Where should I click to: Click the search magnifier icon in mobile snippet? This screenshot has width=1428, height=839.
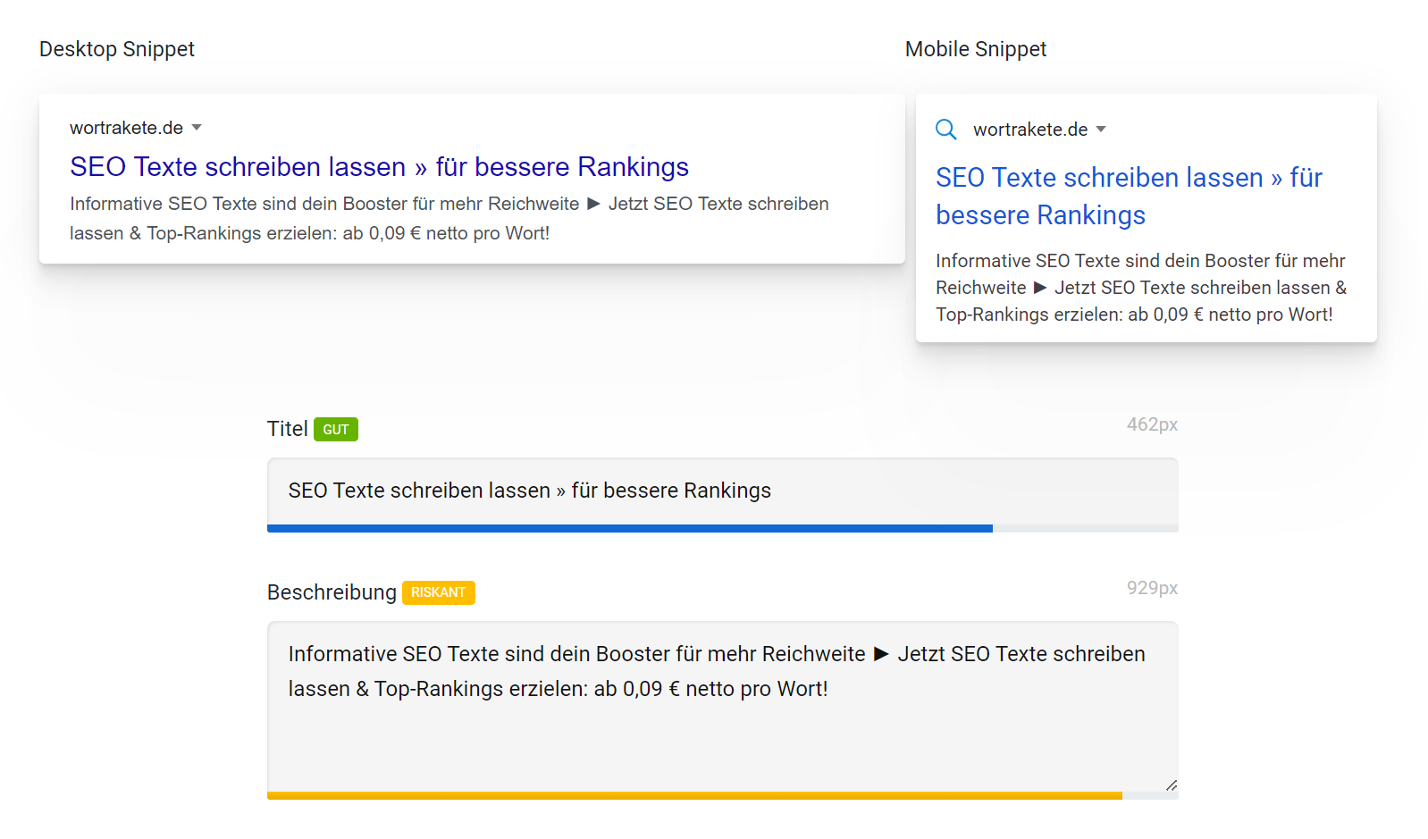tap(945, 130)
